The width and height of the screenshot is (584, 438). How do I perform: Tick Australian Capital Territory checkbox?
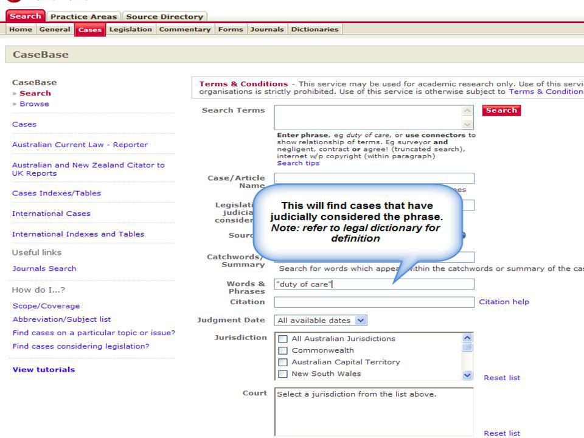[283, 362]
